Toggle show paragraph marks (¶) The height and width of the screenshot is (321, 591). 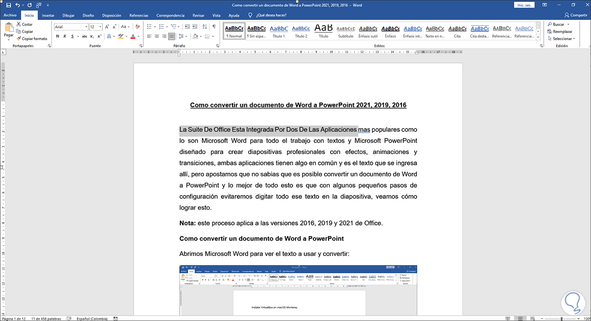click(x=214, y=27)
